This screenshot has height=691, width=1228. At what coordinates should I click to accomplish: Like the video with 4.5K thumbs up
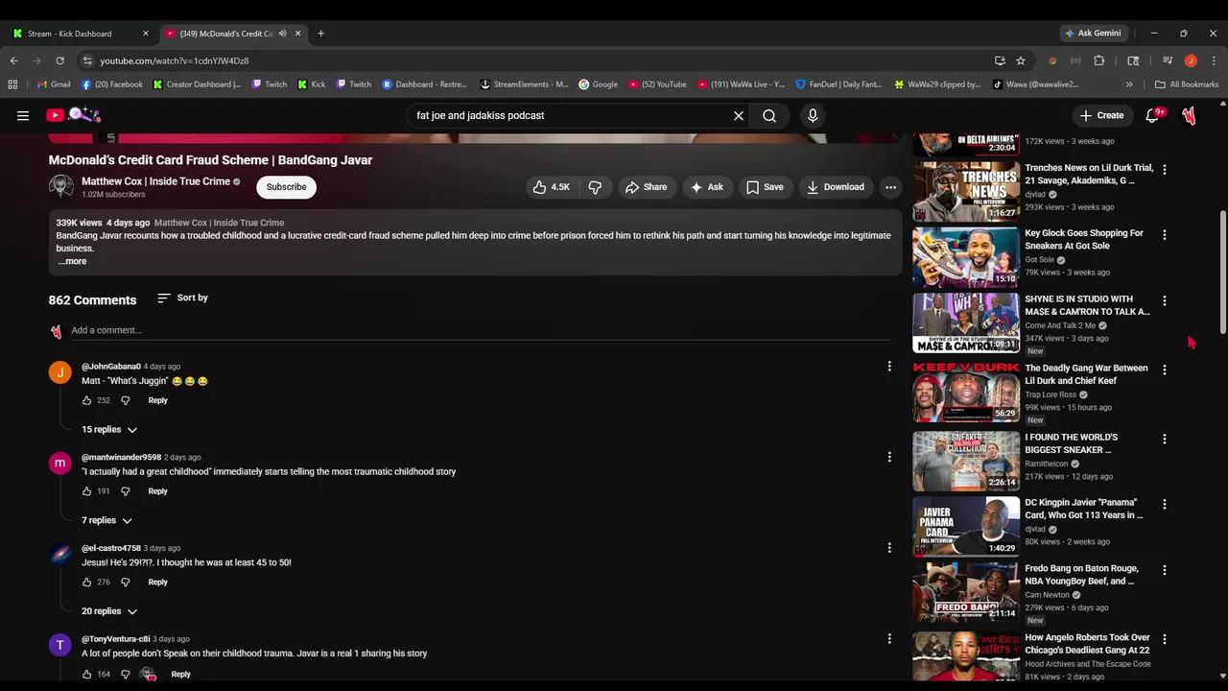(x=551, y=187)
